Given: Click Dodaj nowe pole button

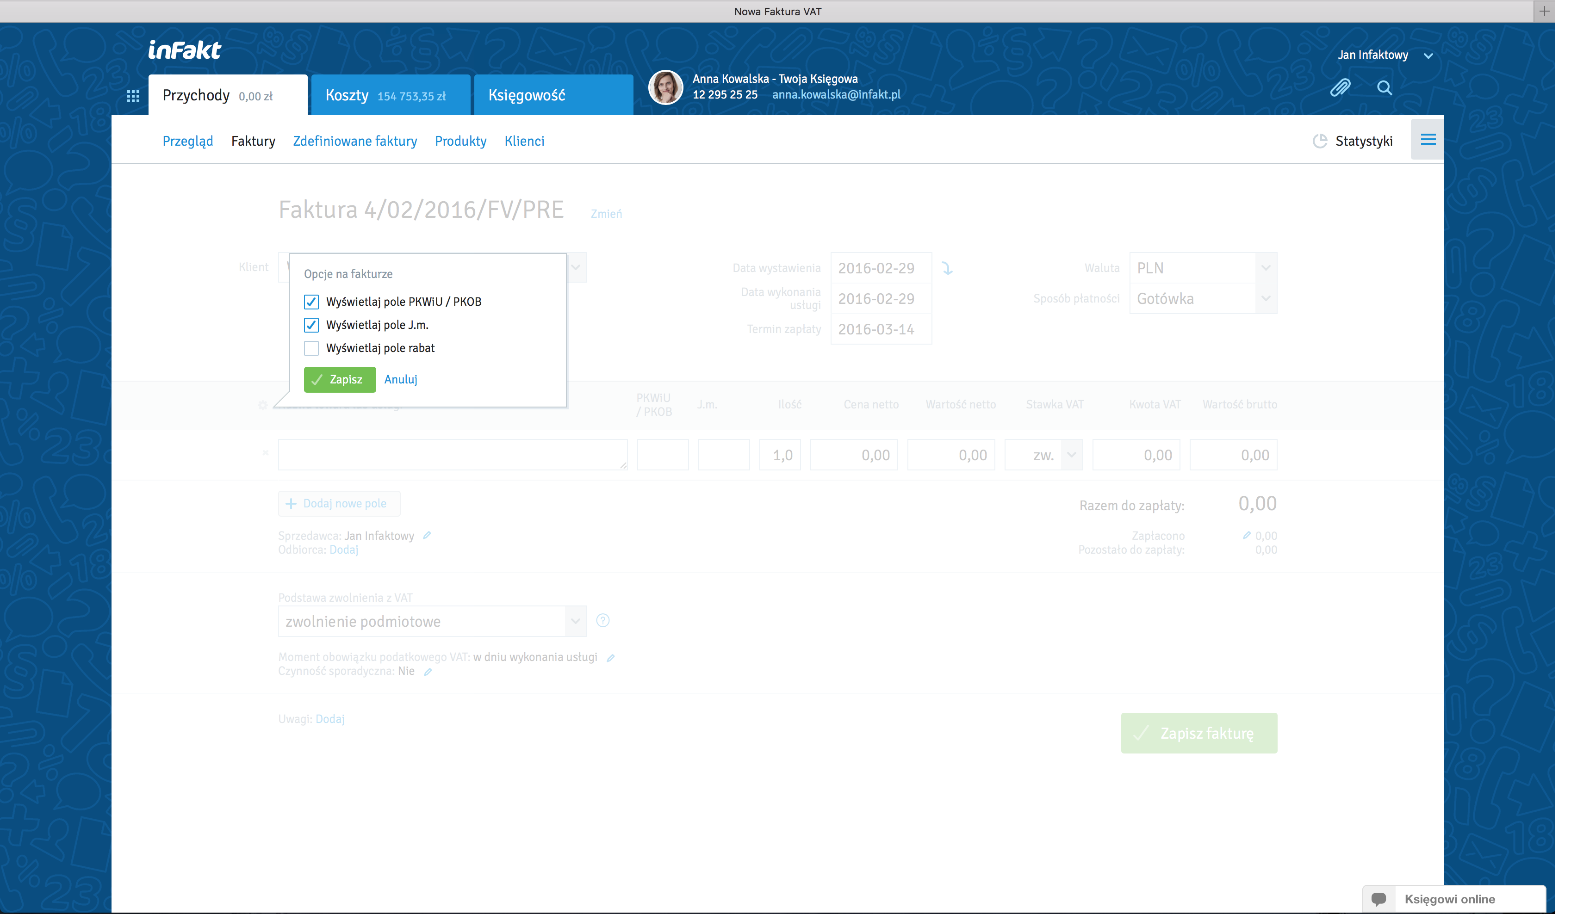Looking at the screenshot, I should 339,504.
